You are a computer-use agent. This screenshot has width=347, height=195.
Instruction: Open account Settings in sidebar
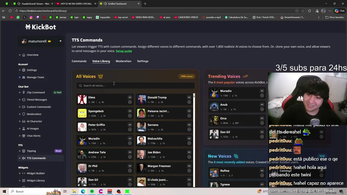(32, 70)
